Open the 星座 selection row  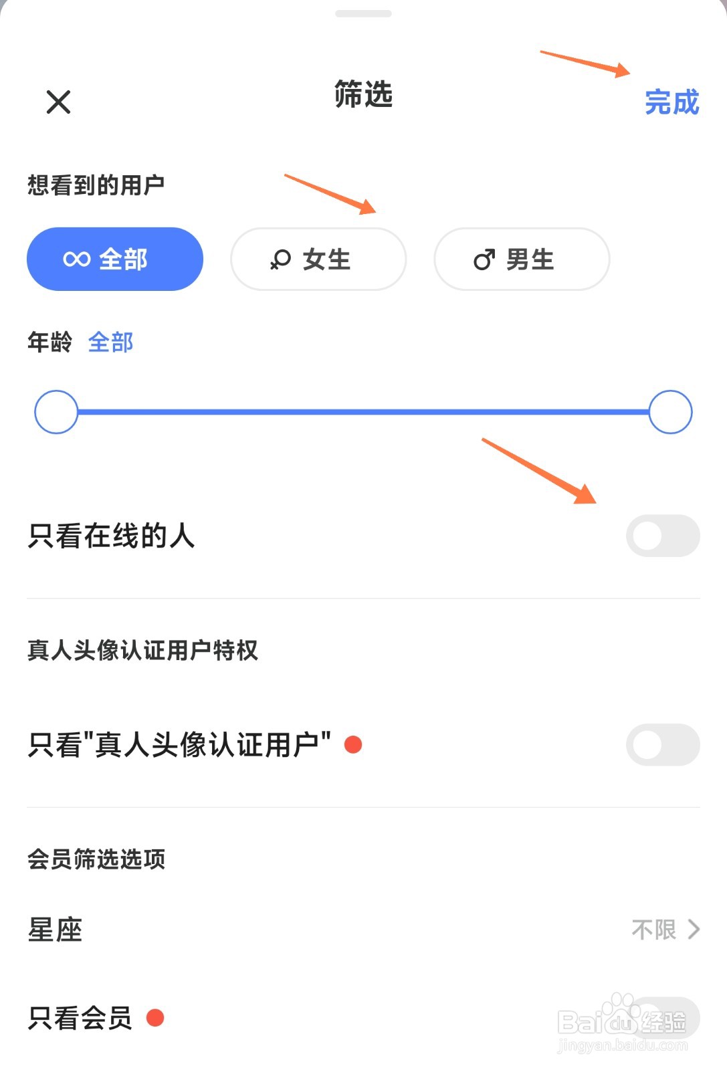363,930
